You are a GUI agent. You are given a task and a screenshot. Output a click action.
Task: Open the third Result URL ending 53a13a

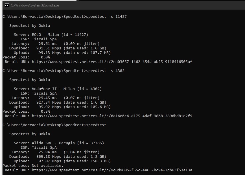click(x=112, y=170)
